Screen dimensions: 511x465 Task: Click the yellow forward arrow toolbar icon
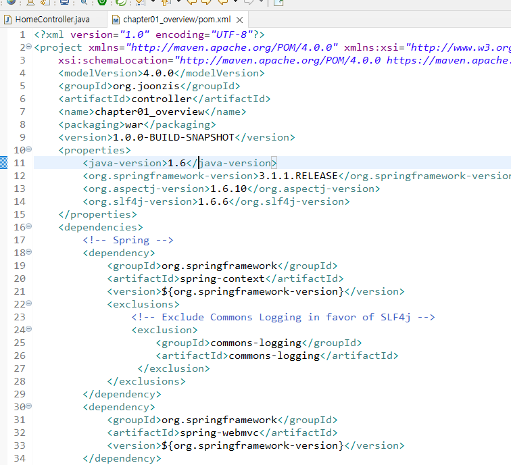coord(206,2)
